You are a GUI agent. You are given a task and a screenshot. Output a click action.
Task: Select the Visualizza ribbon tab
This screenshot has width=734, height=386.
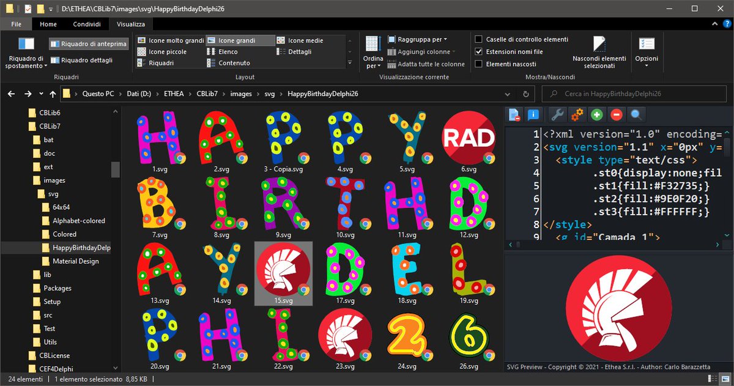[x=131, y=24]
